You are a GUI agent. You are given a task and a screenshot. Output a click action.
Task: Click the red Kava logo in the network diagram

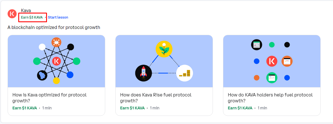point(57,61)
